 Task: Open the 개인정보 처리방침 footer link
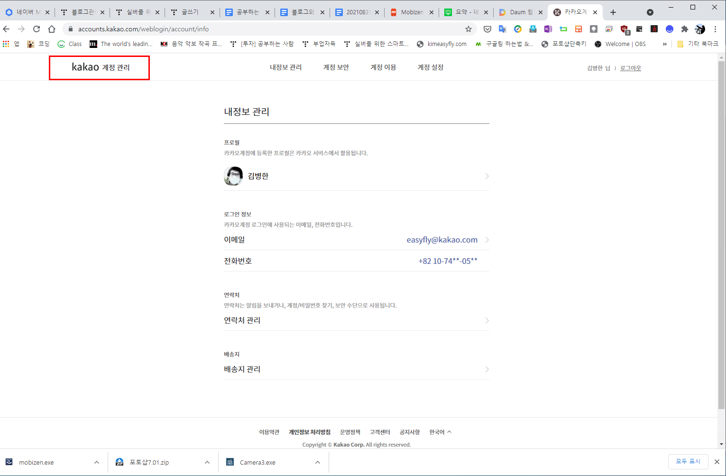click(x=310, y=432)
